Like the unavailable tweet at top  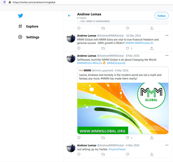127,28
